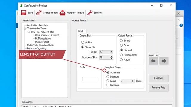Choose Hexadecimal output format
This screenshot has height=107, width=191.
click(x=121, y=55)
